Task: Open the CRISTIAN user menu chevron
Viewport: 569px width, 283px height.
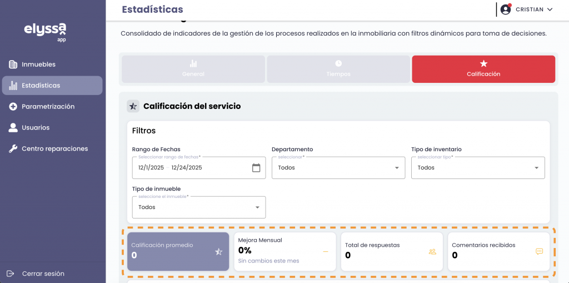Action: 550,9
